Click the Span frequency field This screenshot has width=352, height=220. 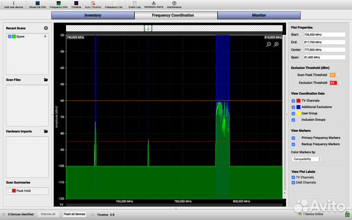tap(324, 57)
